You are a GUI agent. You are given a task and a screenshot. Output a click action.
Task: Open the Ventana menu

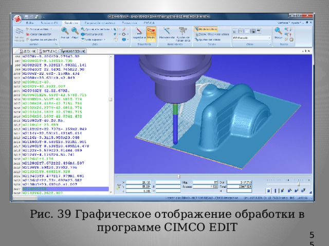coord(283,23)
